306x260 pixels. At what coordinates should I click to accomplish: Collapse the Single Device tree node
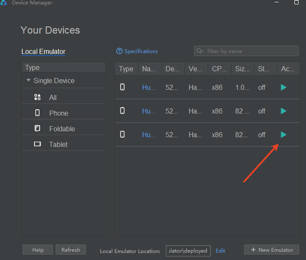[29, 81]
